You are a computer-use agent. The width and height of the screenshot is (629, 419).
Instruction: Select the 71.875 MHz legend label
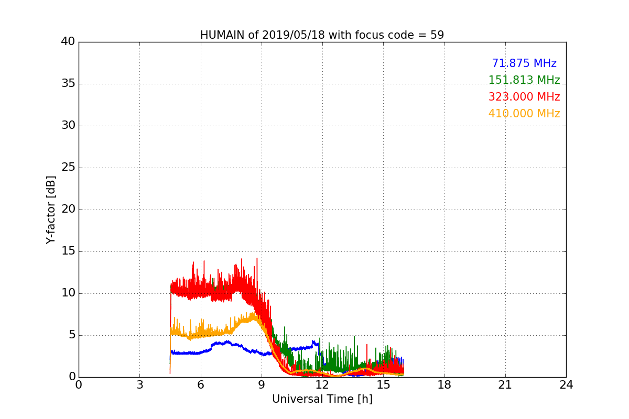coord(524,63)
